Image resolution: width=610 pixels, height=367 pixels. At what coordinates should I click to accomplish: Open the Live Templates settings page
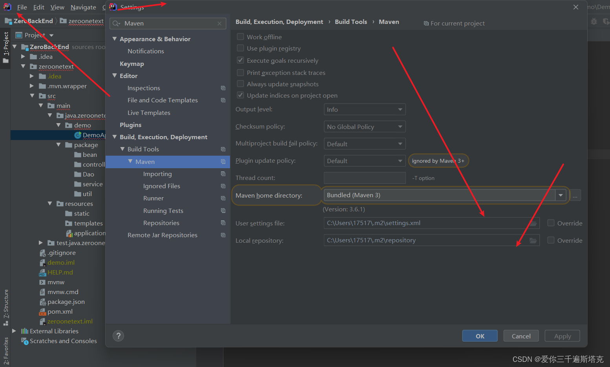pyautogui.click(x=149, y=113)
